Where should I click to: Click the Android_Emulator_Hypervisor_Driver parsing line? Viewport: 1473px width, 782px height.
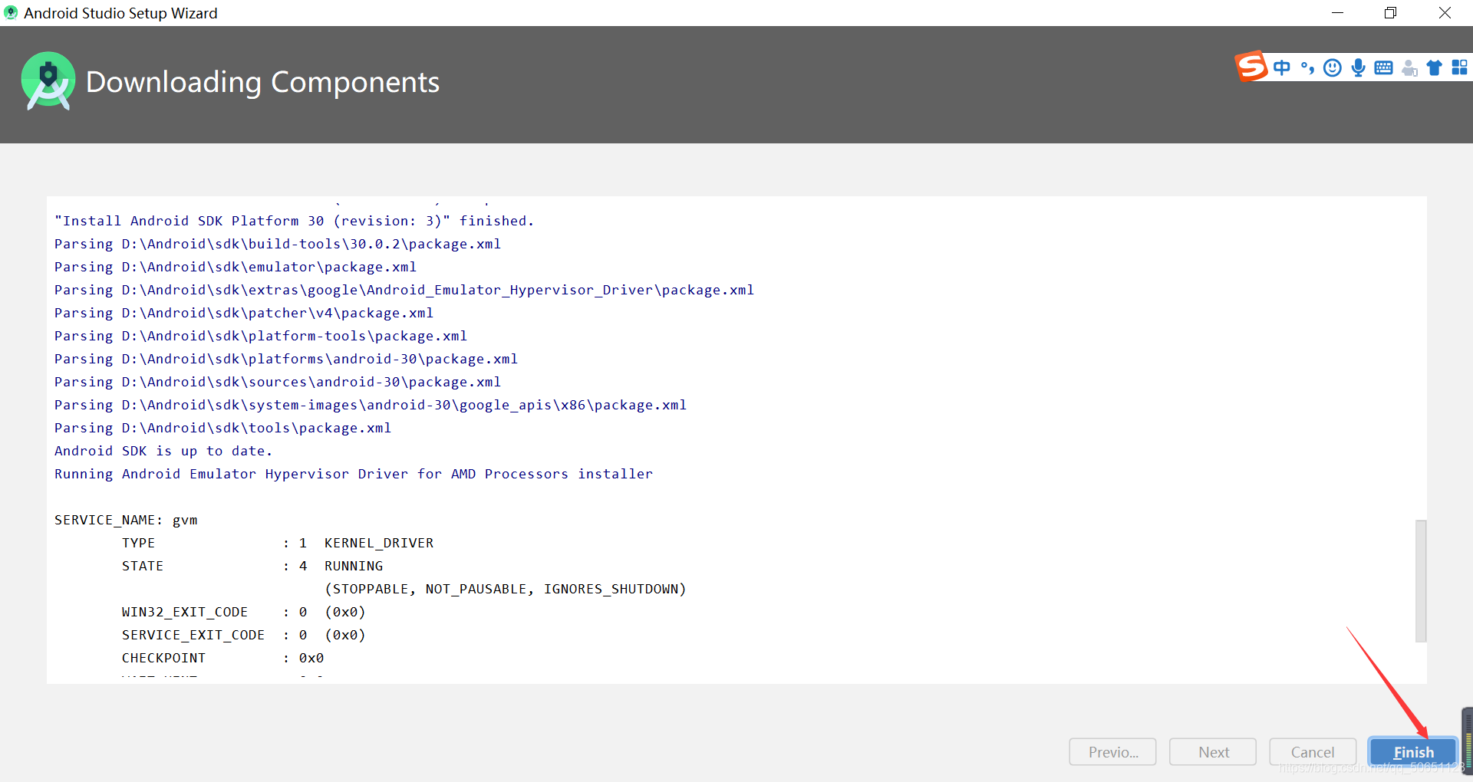[404, 290]
